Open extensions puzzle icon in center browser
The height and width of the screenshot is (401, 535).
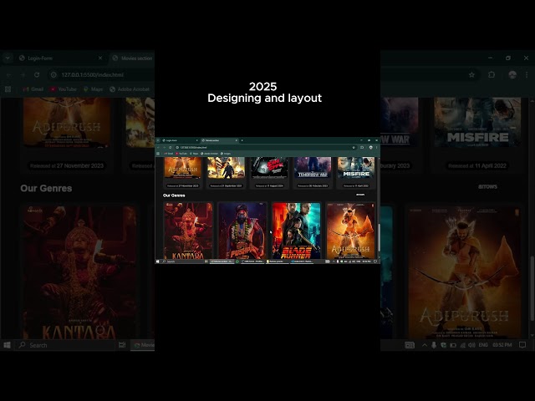tap(362, 147)
